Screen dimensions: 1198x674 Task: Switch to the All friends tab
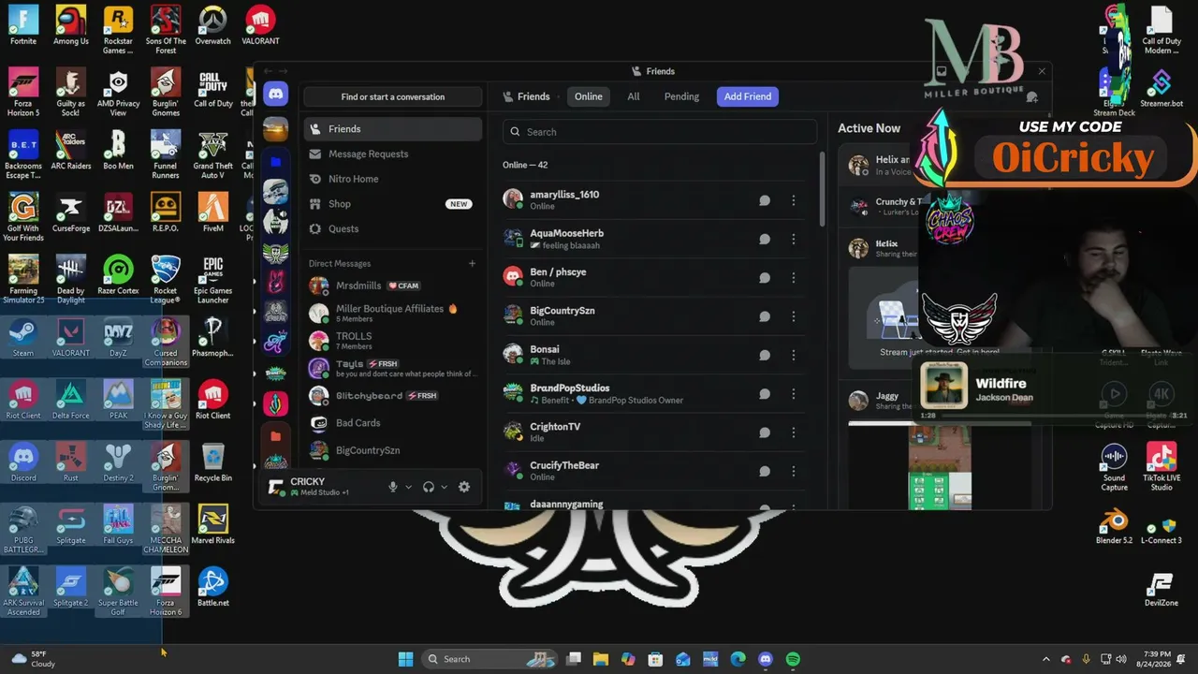click(x=634, y=96)
